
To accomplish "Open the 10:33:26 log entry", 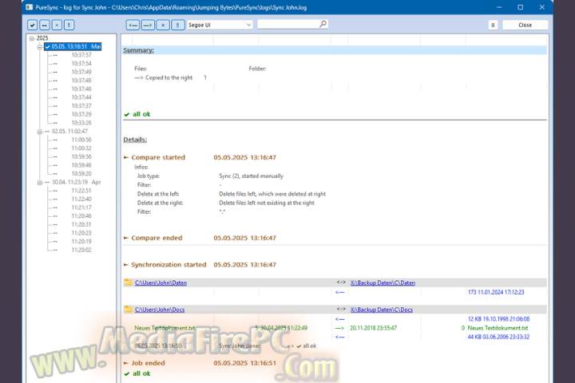I will [x=81, y=123].
